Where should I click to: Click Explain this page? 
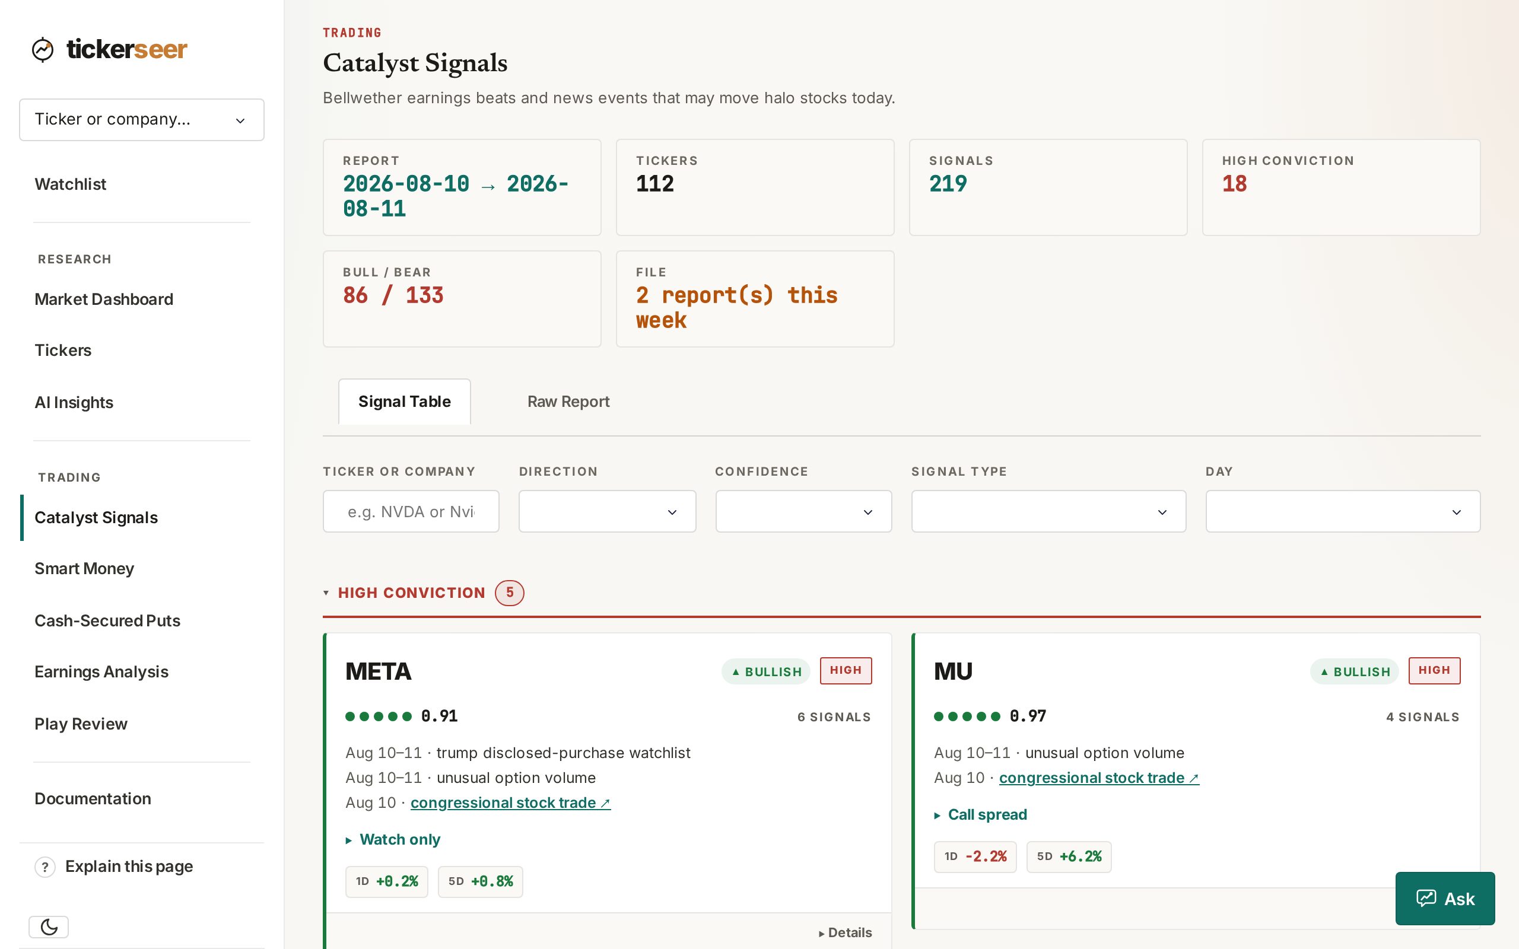129,867
